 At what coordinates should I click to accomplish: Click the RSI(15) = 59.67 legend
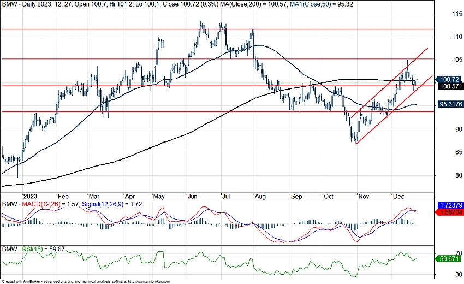coord(43,249)
